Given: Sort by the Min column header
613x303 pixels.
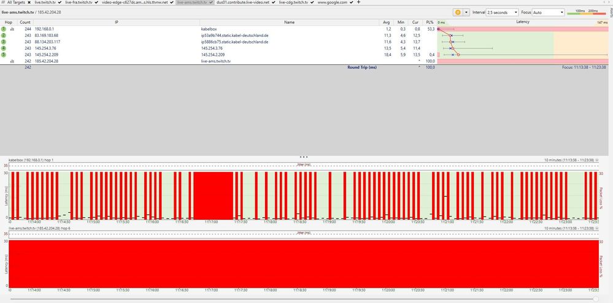Looking at the screenshot, I should coord(401,22).
